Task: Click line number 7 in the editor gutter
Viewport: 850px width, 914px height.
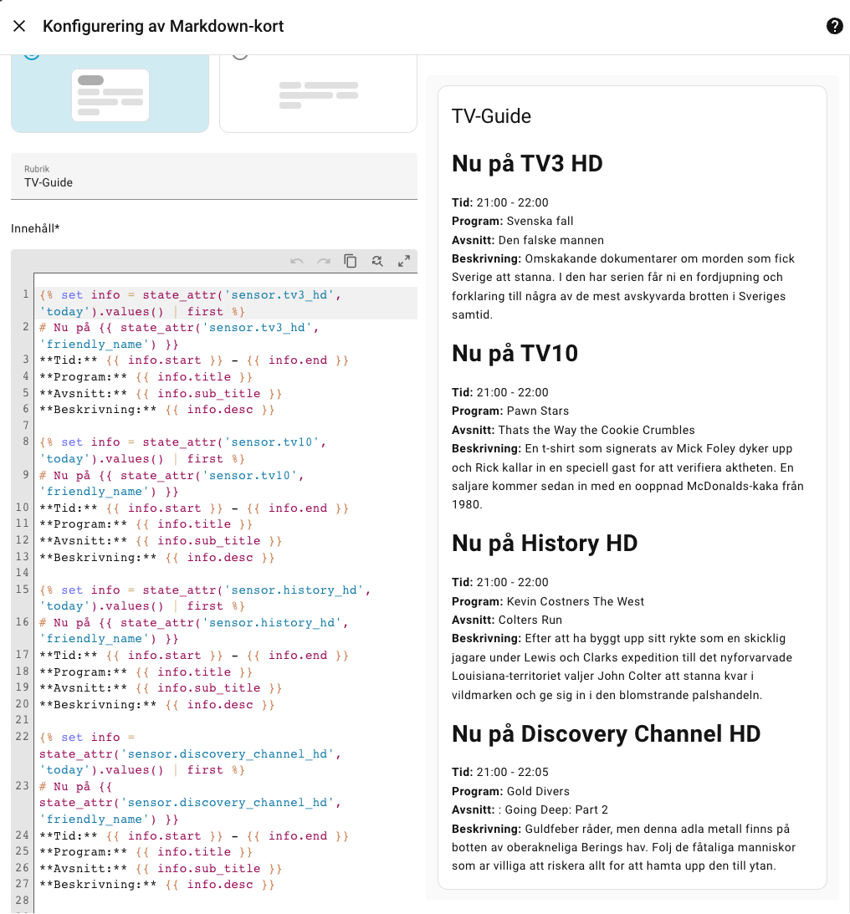Action: [x=25, y=425]
